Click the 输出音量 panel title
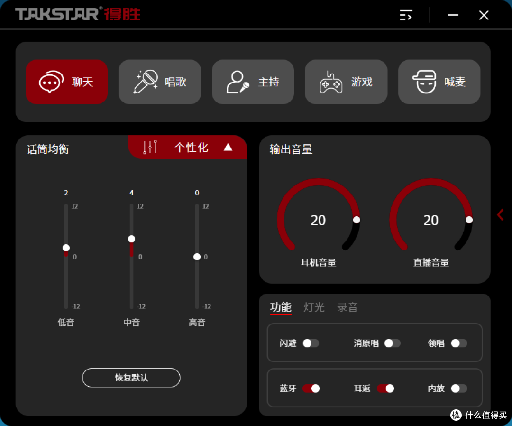 pos(291,149)
